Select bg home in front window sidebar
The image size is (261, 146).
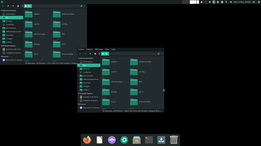[89, 65]
